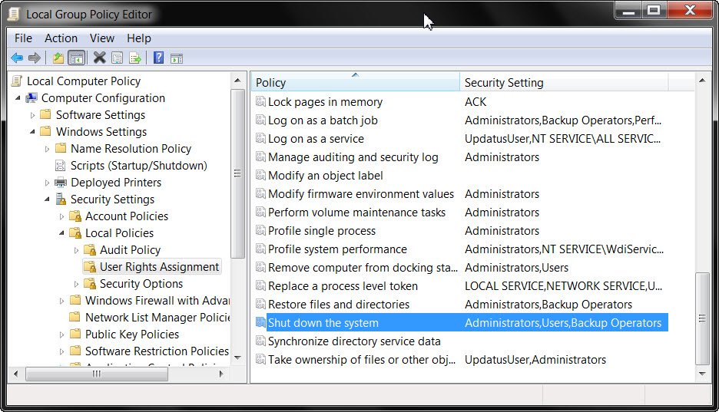The height and width of the screenshot is (412, 719).
Task: Sort by the Policy column header
Action: click(356, 82)
